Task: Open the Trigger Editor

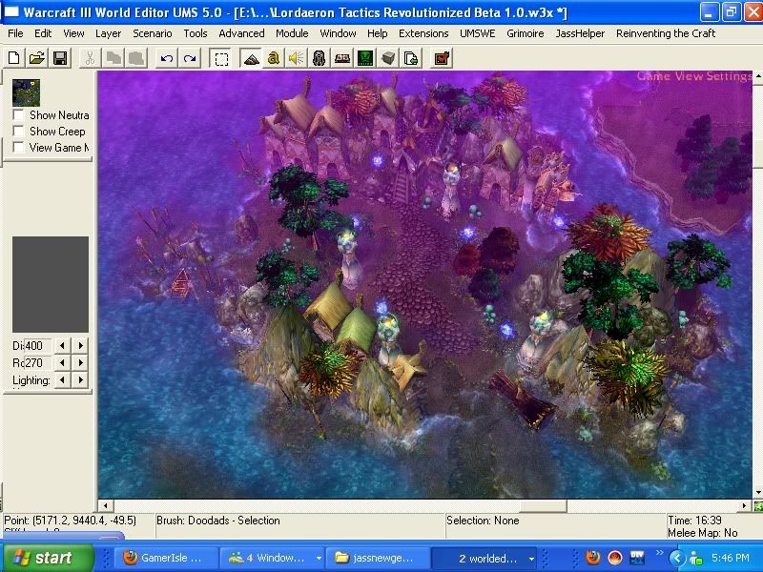Action: coord(274,58)
